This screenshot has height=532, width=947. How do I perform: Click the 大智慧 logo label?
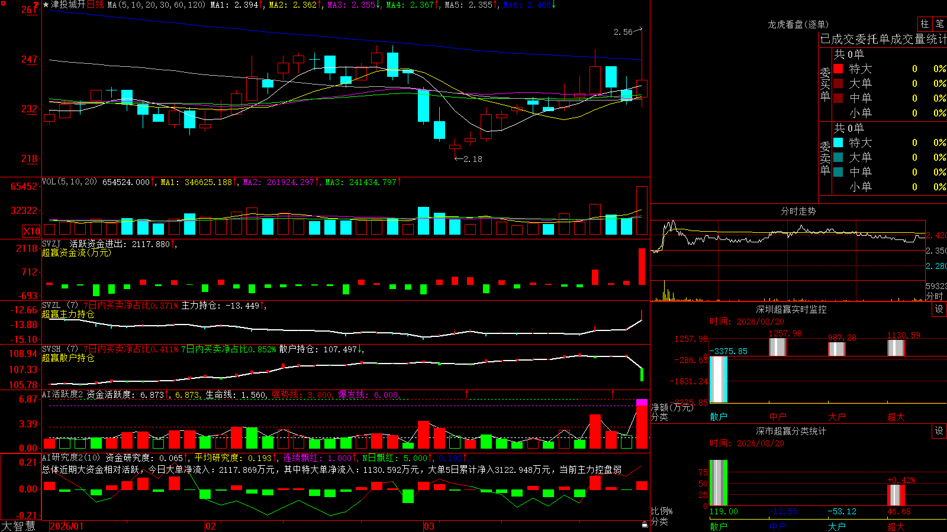click(18, 526)
